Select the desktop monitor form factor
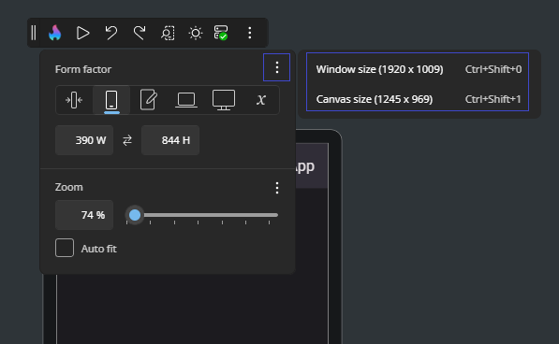Viewport: 559px width, 344px height. point(224,100)
